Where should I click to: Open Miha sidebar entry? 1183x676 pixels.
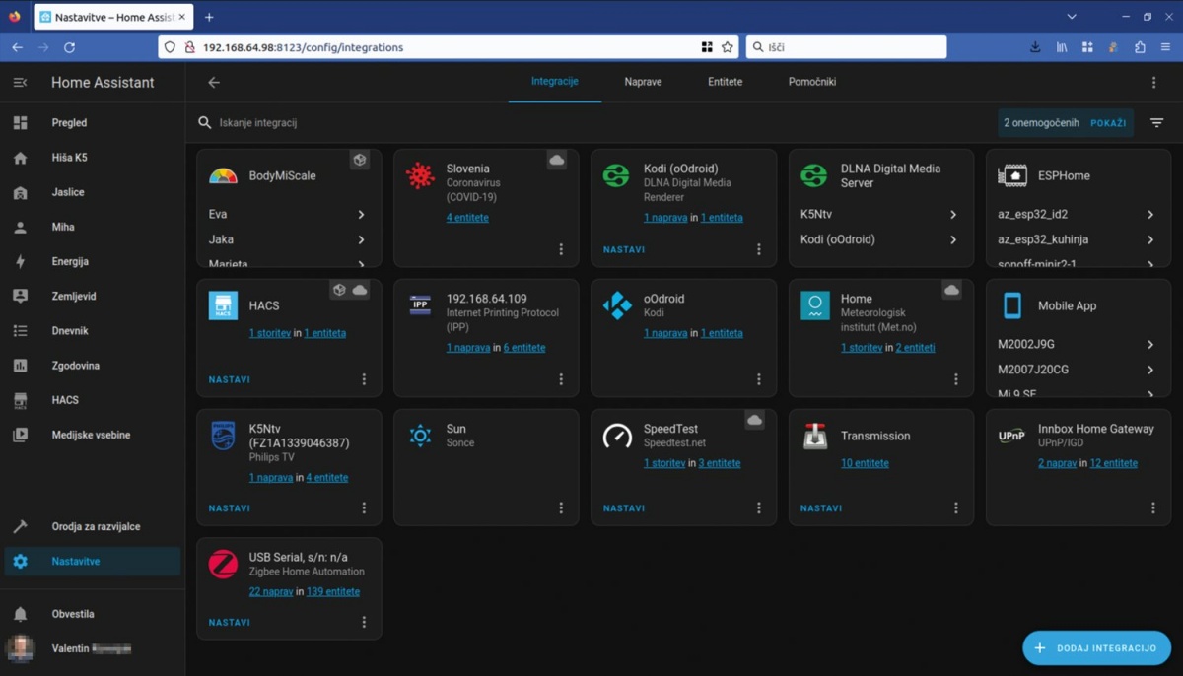click(x=93, y=227)
